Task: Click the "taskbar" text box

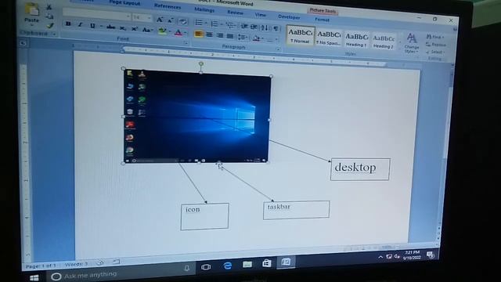Action: (x=296, y=210)
